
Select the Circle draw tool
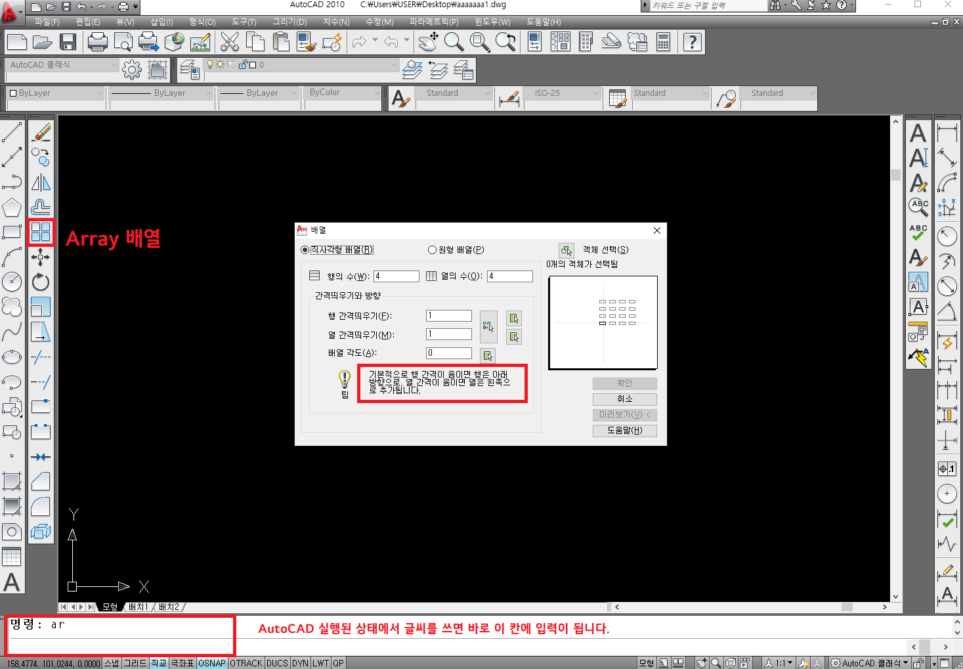click(x=12, y=282)
